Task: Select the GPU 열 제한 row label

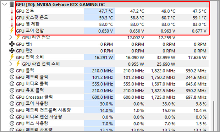Action: pos(28,24)
